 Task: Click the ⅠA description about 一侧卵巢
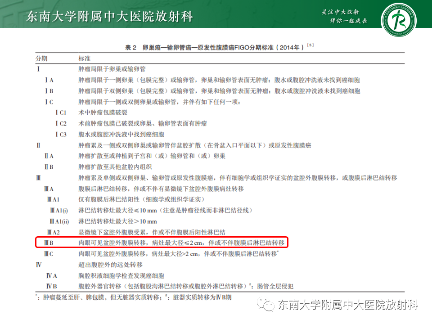coord(219,80)
